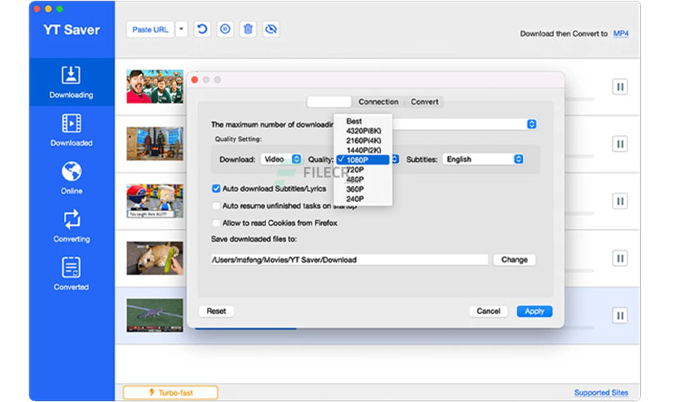Pause the fourth download with kitten thumbnail
The height and width of the screenshot is (402, 695).
click(619, 258)
